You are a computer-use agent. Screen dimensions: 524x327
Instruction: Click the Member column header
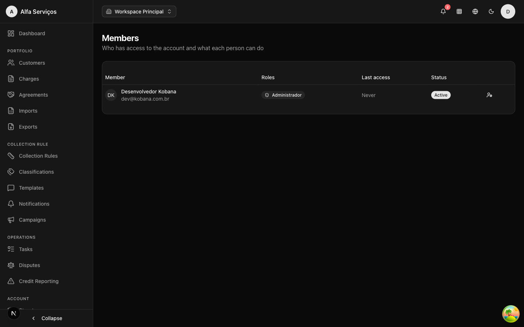coord(115,77)
